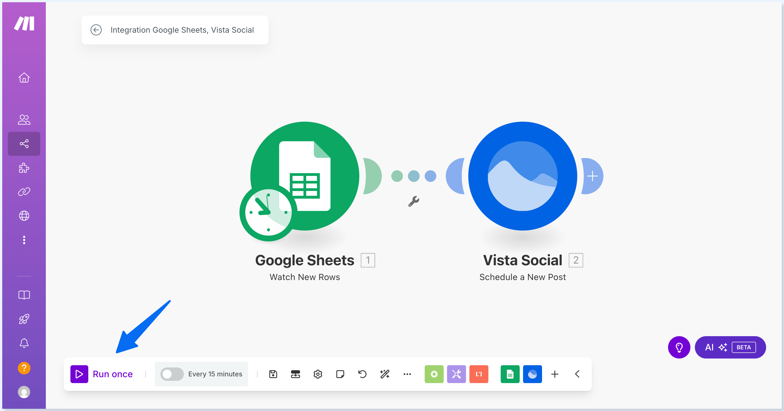Add a favorite with the toolbar plus
This screenshot has height=411, width=784.
555,374
